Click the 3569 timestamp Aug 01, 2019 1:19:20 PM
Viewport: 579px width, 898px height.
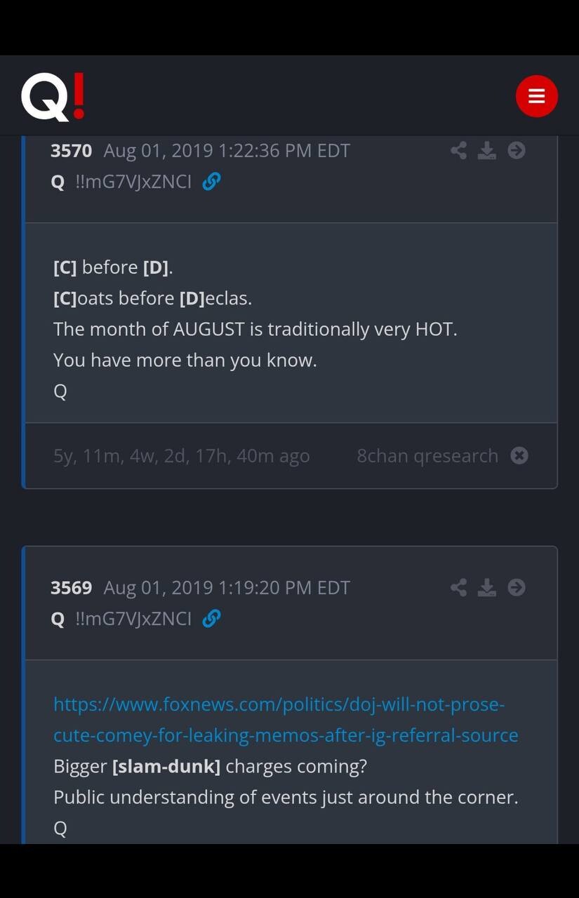pos(227,588)
